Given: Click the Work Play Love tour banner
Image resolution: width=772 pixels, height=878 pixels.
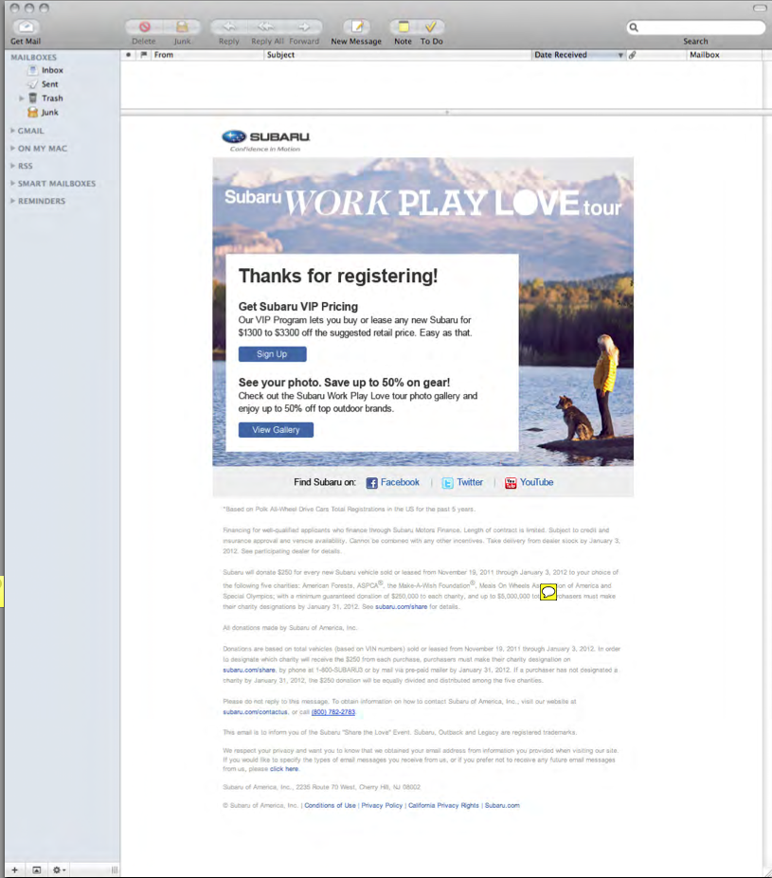Looking at the screenshot, I should (x=422, y=203).
